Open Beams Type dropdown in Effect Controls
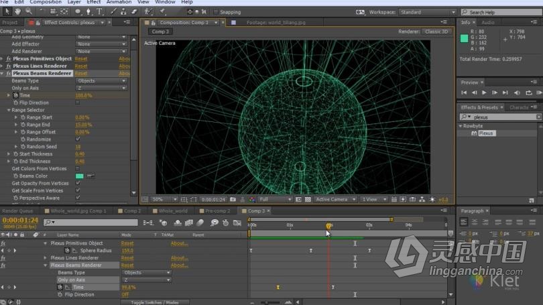 click(101, 80)
